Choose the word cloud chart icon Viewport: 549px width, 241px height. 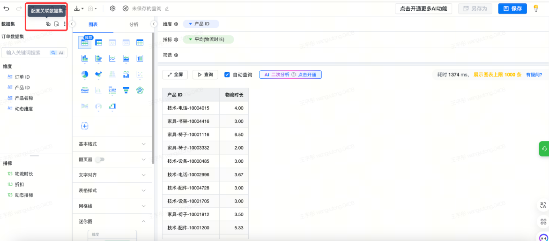point(85,90)
